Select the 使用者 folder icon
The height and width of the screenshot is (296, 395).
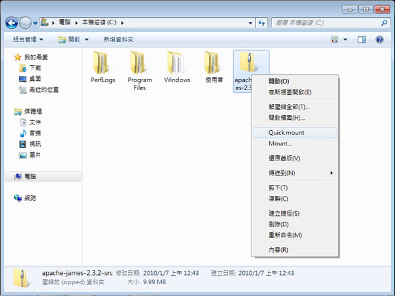point(214,62)
